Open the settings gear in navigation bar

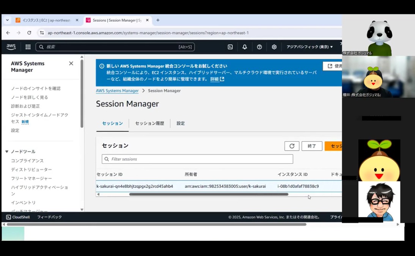tap(274, 47)
